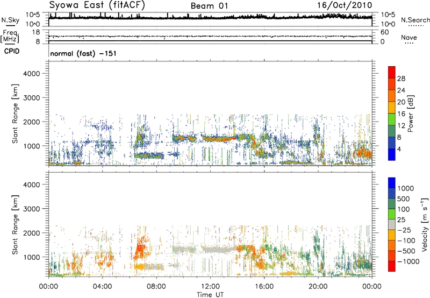
Task: Click the "500" label on the Velocity color bar
Action: (x=404, y=198)
